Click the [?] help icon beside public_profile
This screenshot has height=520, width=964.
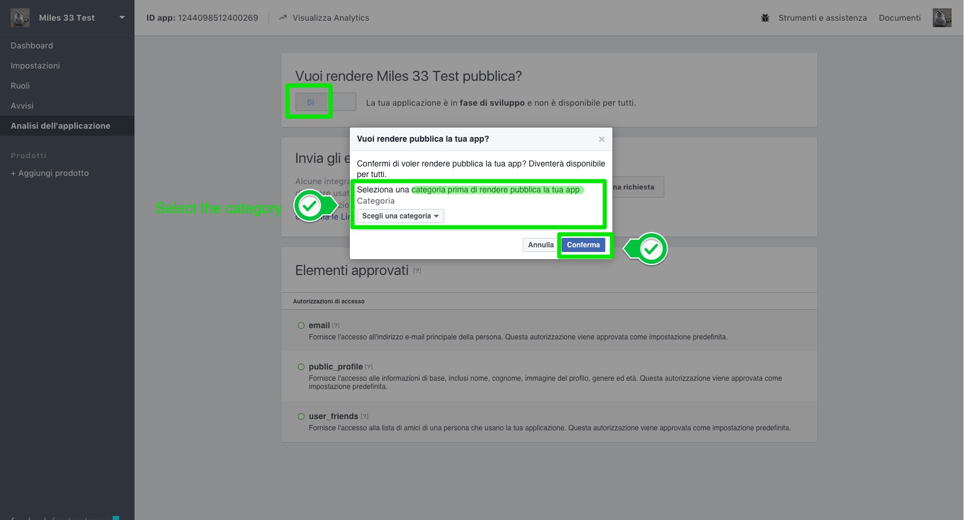[369, 367]
